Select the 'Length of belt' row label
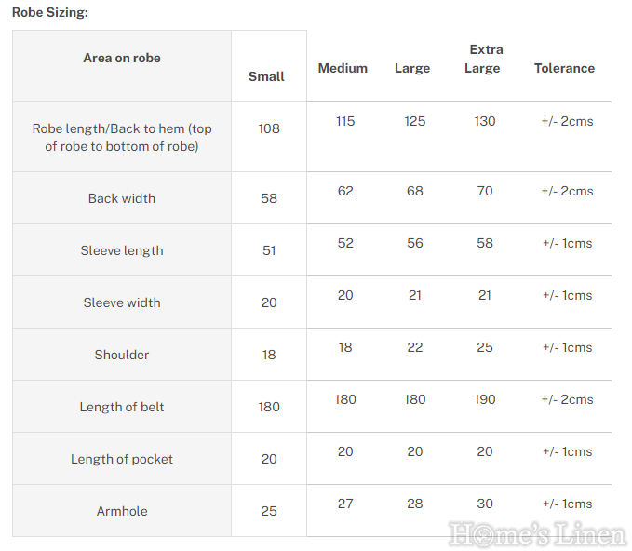 click(122, 407)
